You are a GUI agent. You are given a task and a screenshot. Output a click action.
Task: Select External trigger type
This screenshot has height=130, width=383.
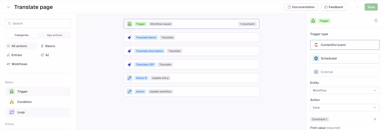(345, 72)
